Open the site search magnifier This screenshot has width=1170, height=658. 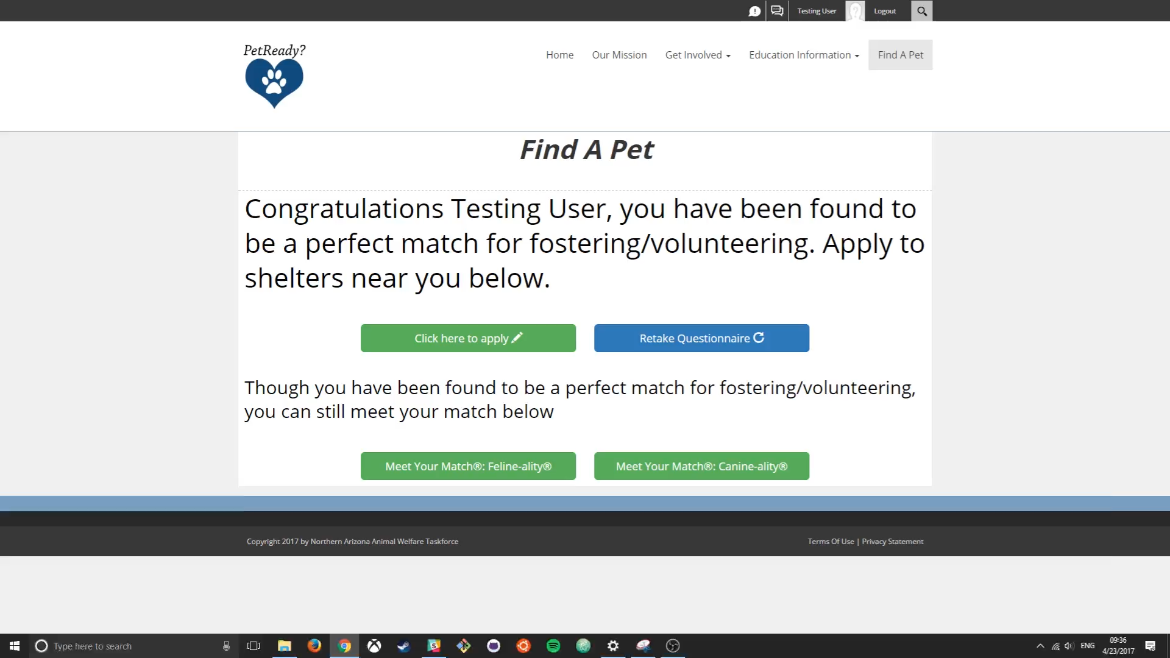(x=922, y=11)
